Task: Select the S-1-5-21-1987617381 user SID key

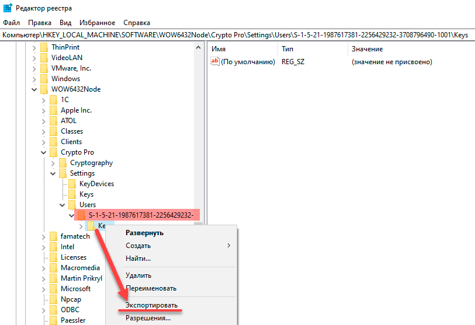Action: [141, 215]
